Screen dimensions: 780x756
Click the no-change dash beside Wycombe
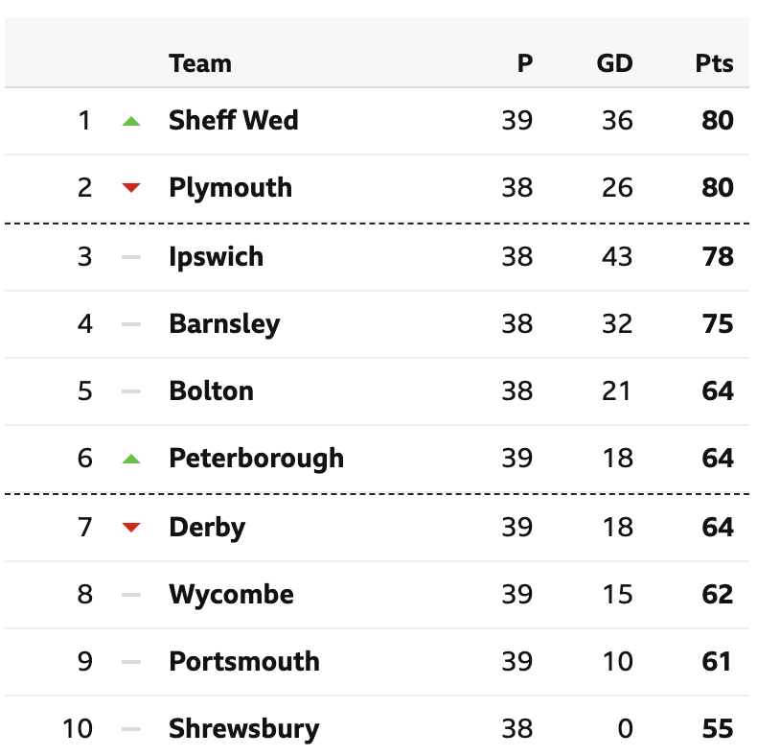click(131, 595)
